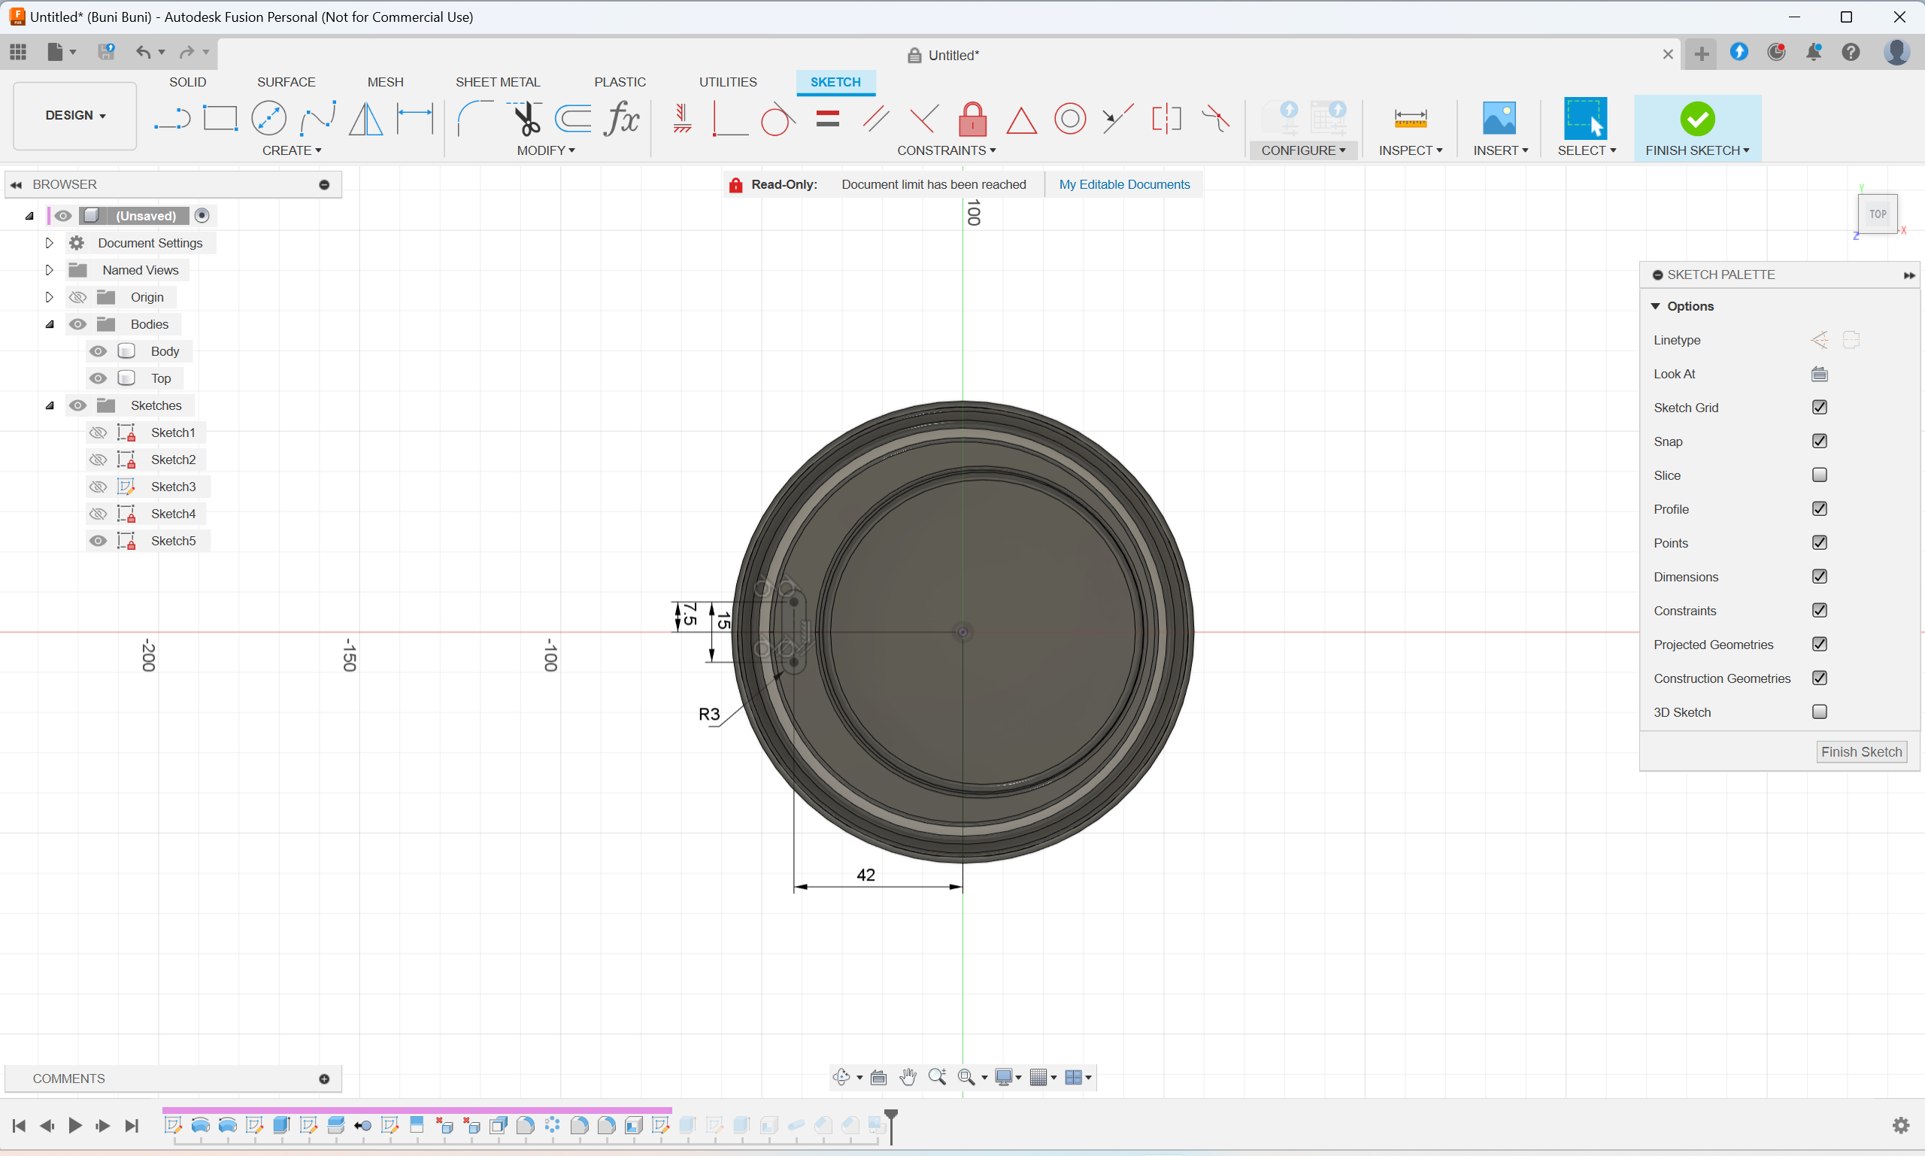Open the My Editable Documents link

(1123, 184)
